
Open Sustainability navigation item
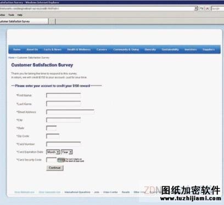tap(170, 49)
